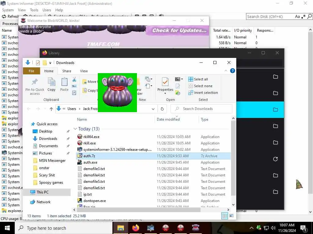Open the Users menu in System Informer

click(x=47, y=10)
